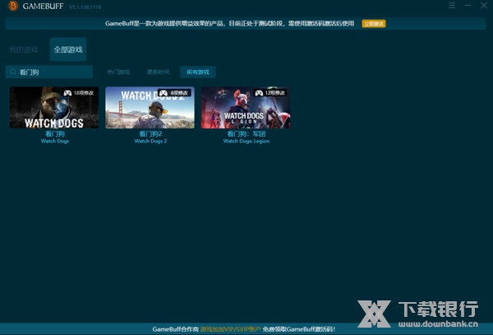The height and width of the screenshot is (335, 493).
Task: Click the 看门狗：军团 title text
Action: pyautogui.click(x=246, y=133)
